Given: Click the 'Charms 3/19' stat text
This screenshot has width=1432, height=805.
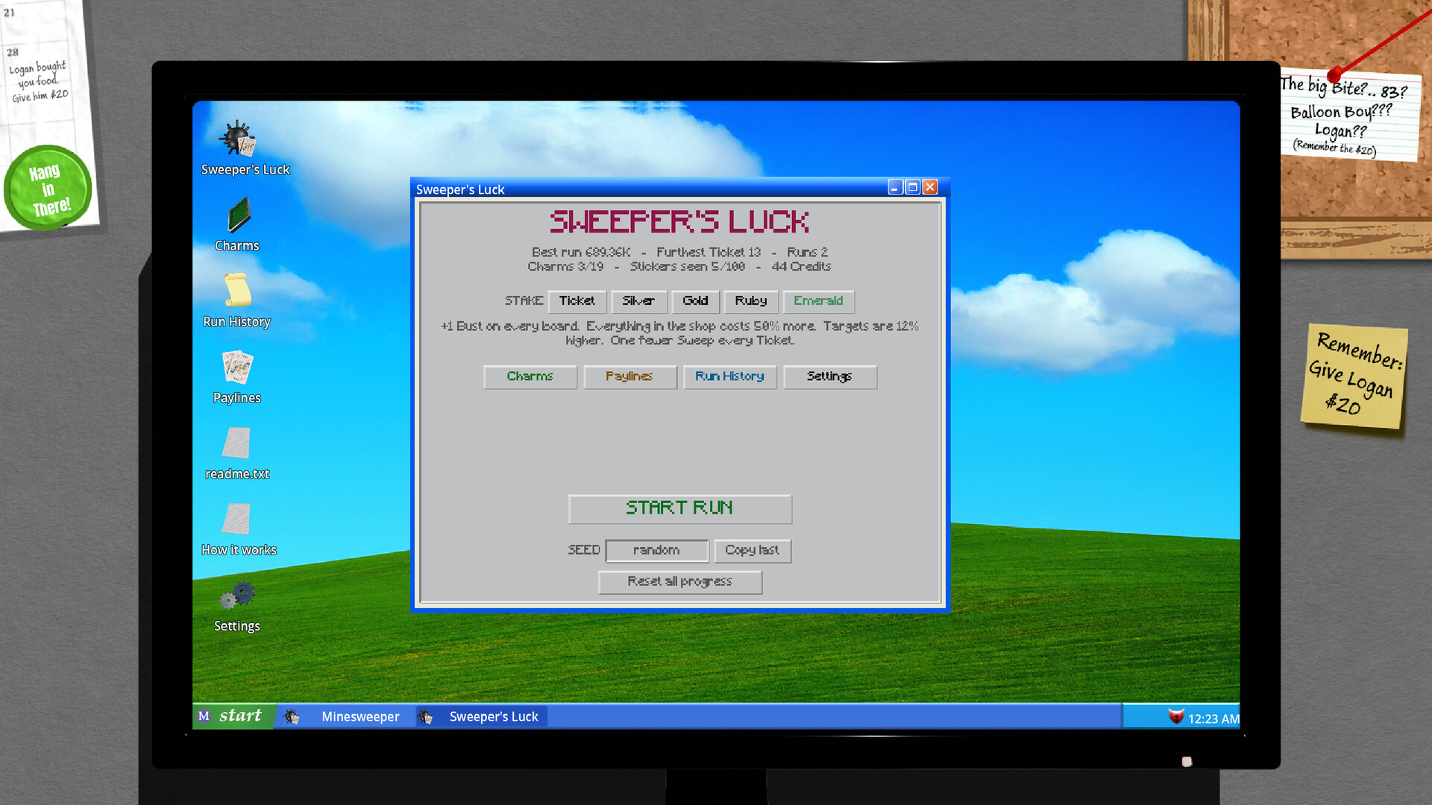Looking at the screenshot, I should [565, 267].
